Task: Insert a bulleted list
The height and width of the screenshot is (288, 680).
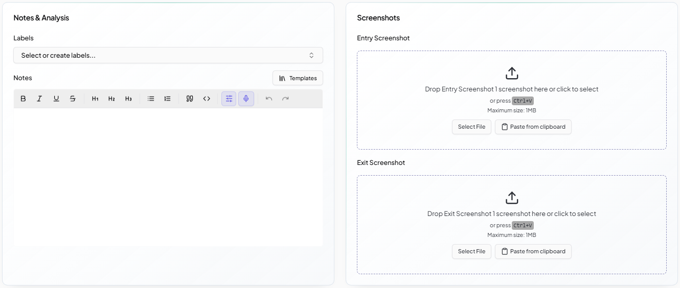Action: pyautogui.click(x=151, y=99)
